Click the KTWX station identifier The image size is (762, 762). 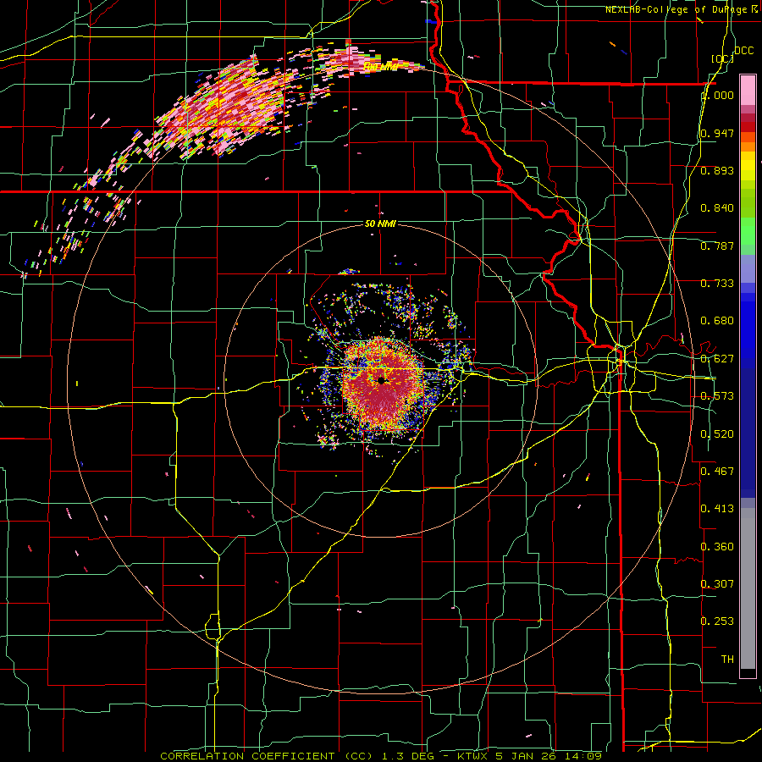coord(472,756)
